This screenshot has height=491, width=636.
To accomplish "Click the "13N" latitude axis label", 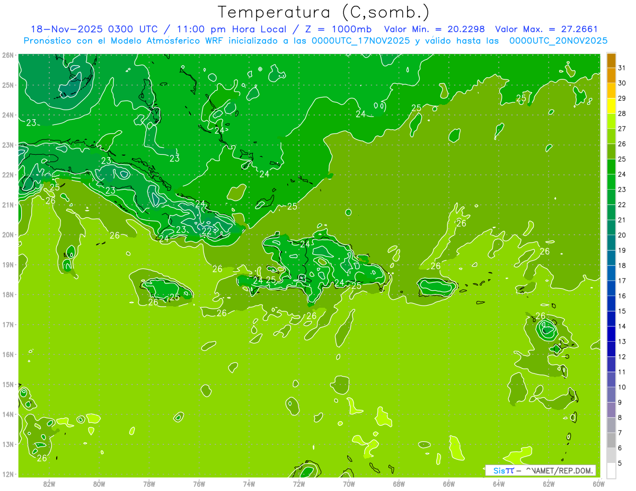I will tap(8, 444).
